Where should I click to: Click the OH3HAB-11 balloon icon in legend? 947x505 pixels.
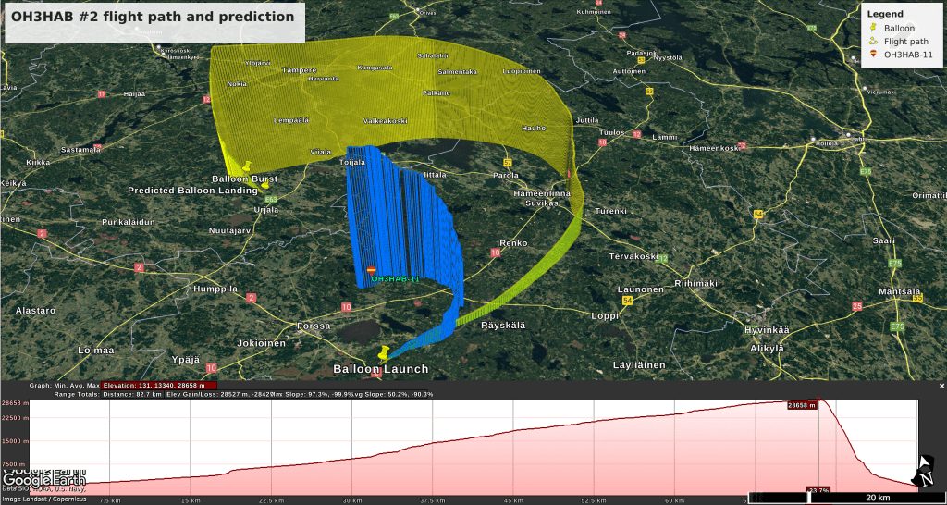873,55
